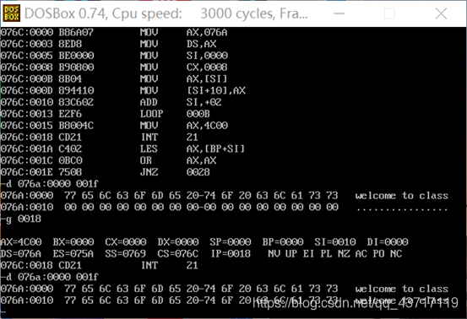Click machine code B86A07
The height and width of the screenshot is (319, 467).
76,32
